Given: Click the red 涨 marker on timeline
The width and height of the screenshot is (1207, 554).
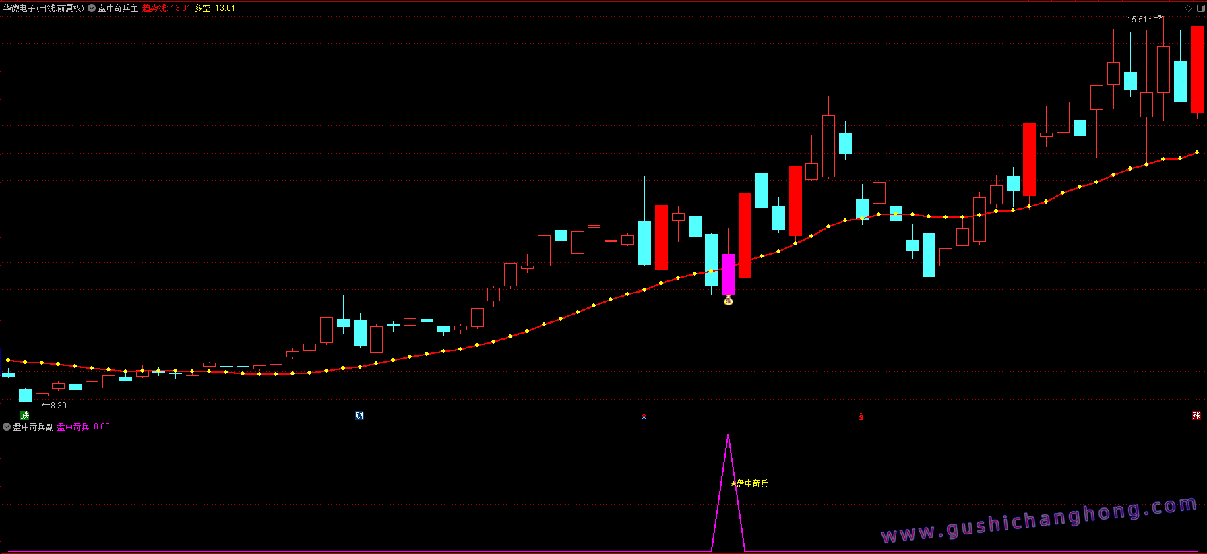Looking at the screenshot, I should [x=1196, y=415].
